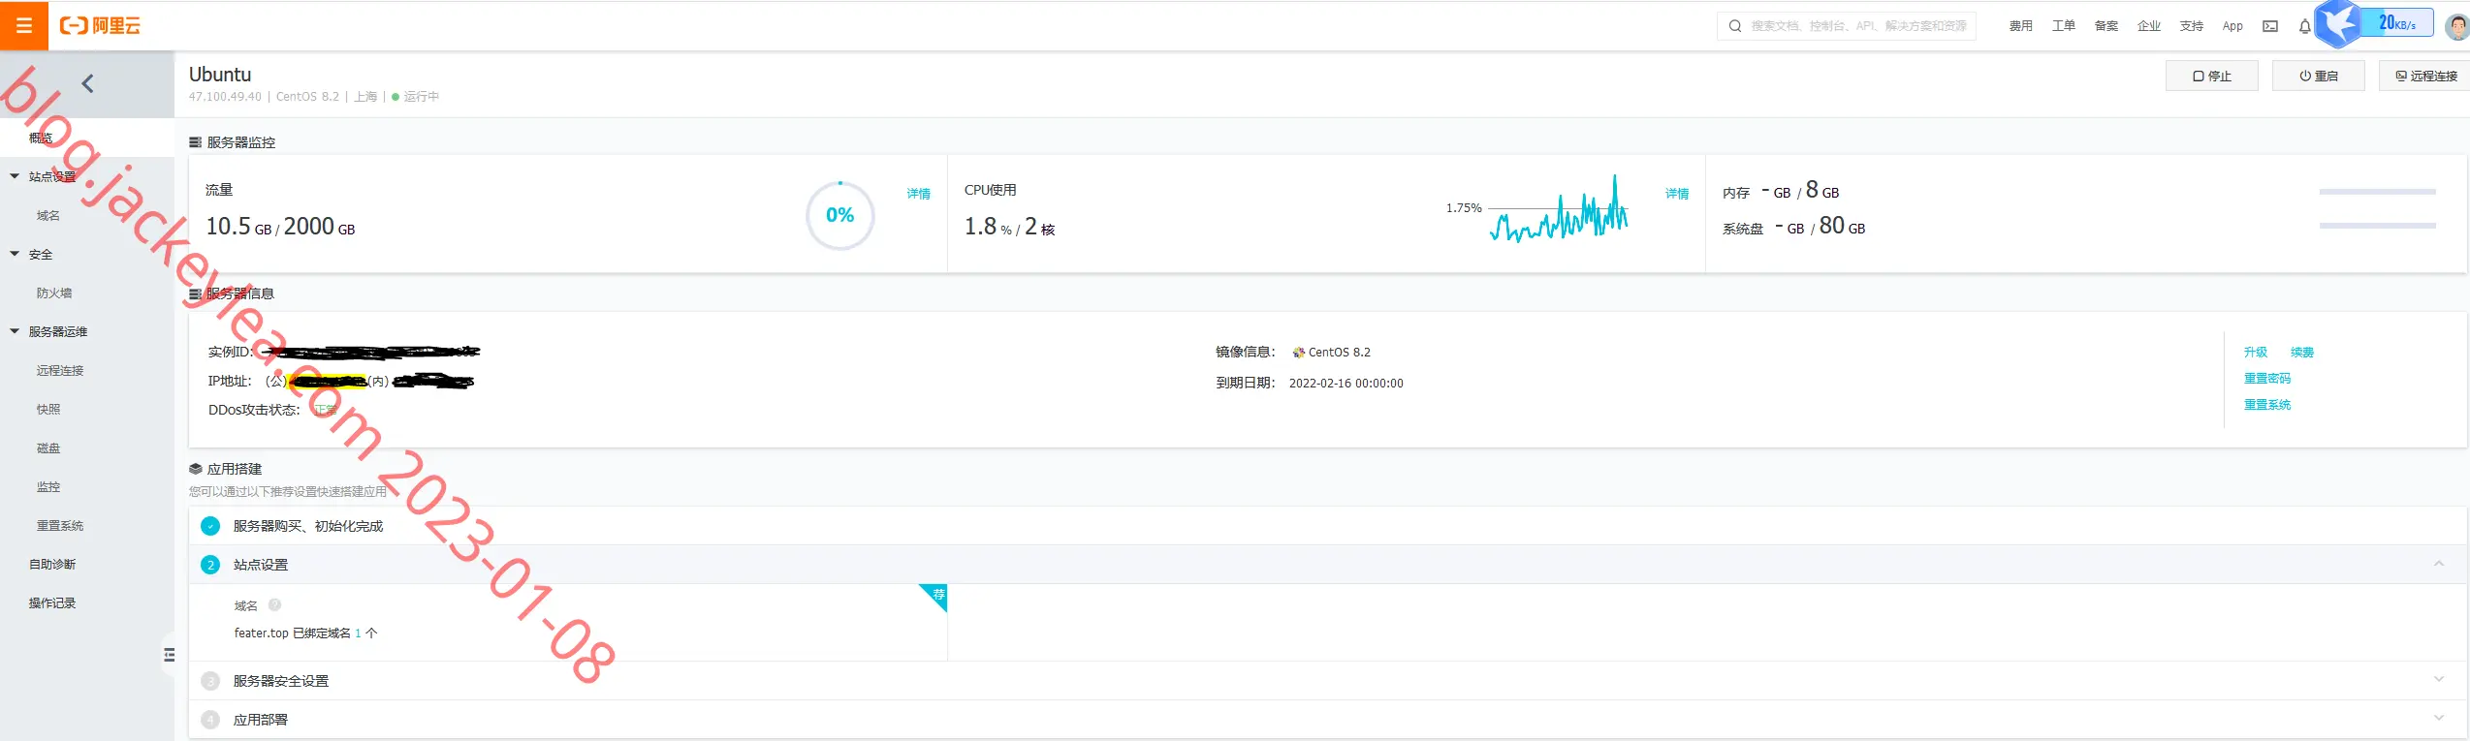The image size is (2470, 741).
Task: Click the DDoS status value 正常
Action: tap(325, 411)
